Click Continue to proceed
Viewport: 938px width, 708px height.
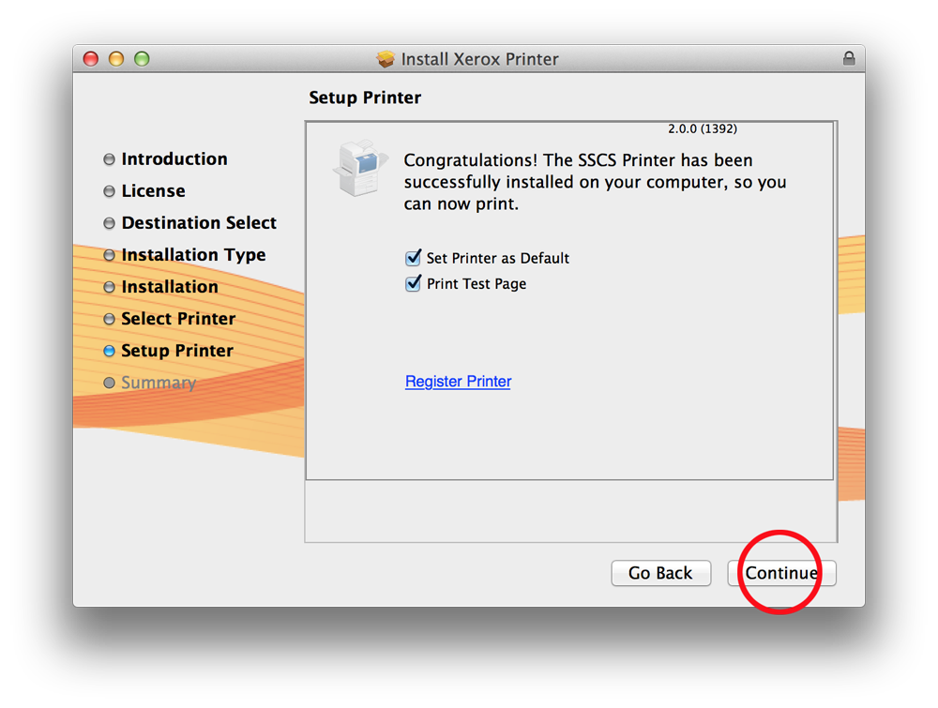pos(781,573)
